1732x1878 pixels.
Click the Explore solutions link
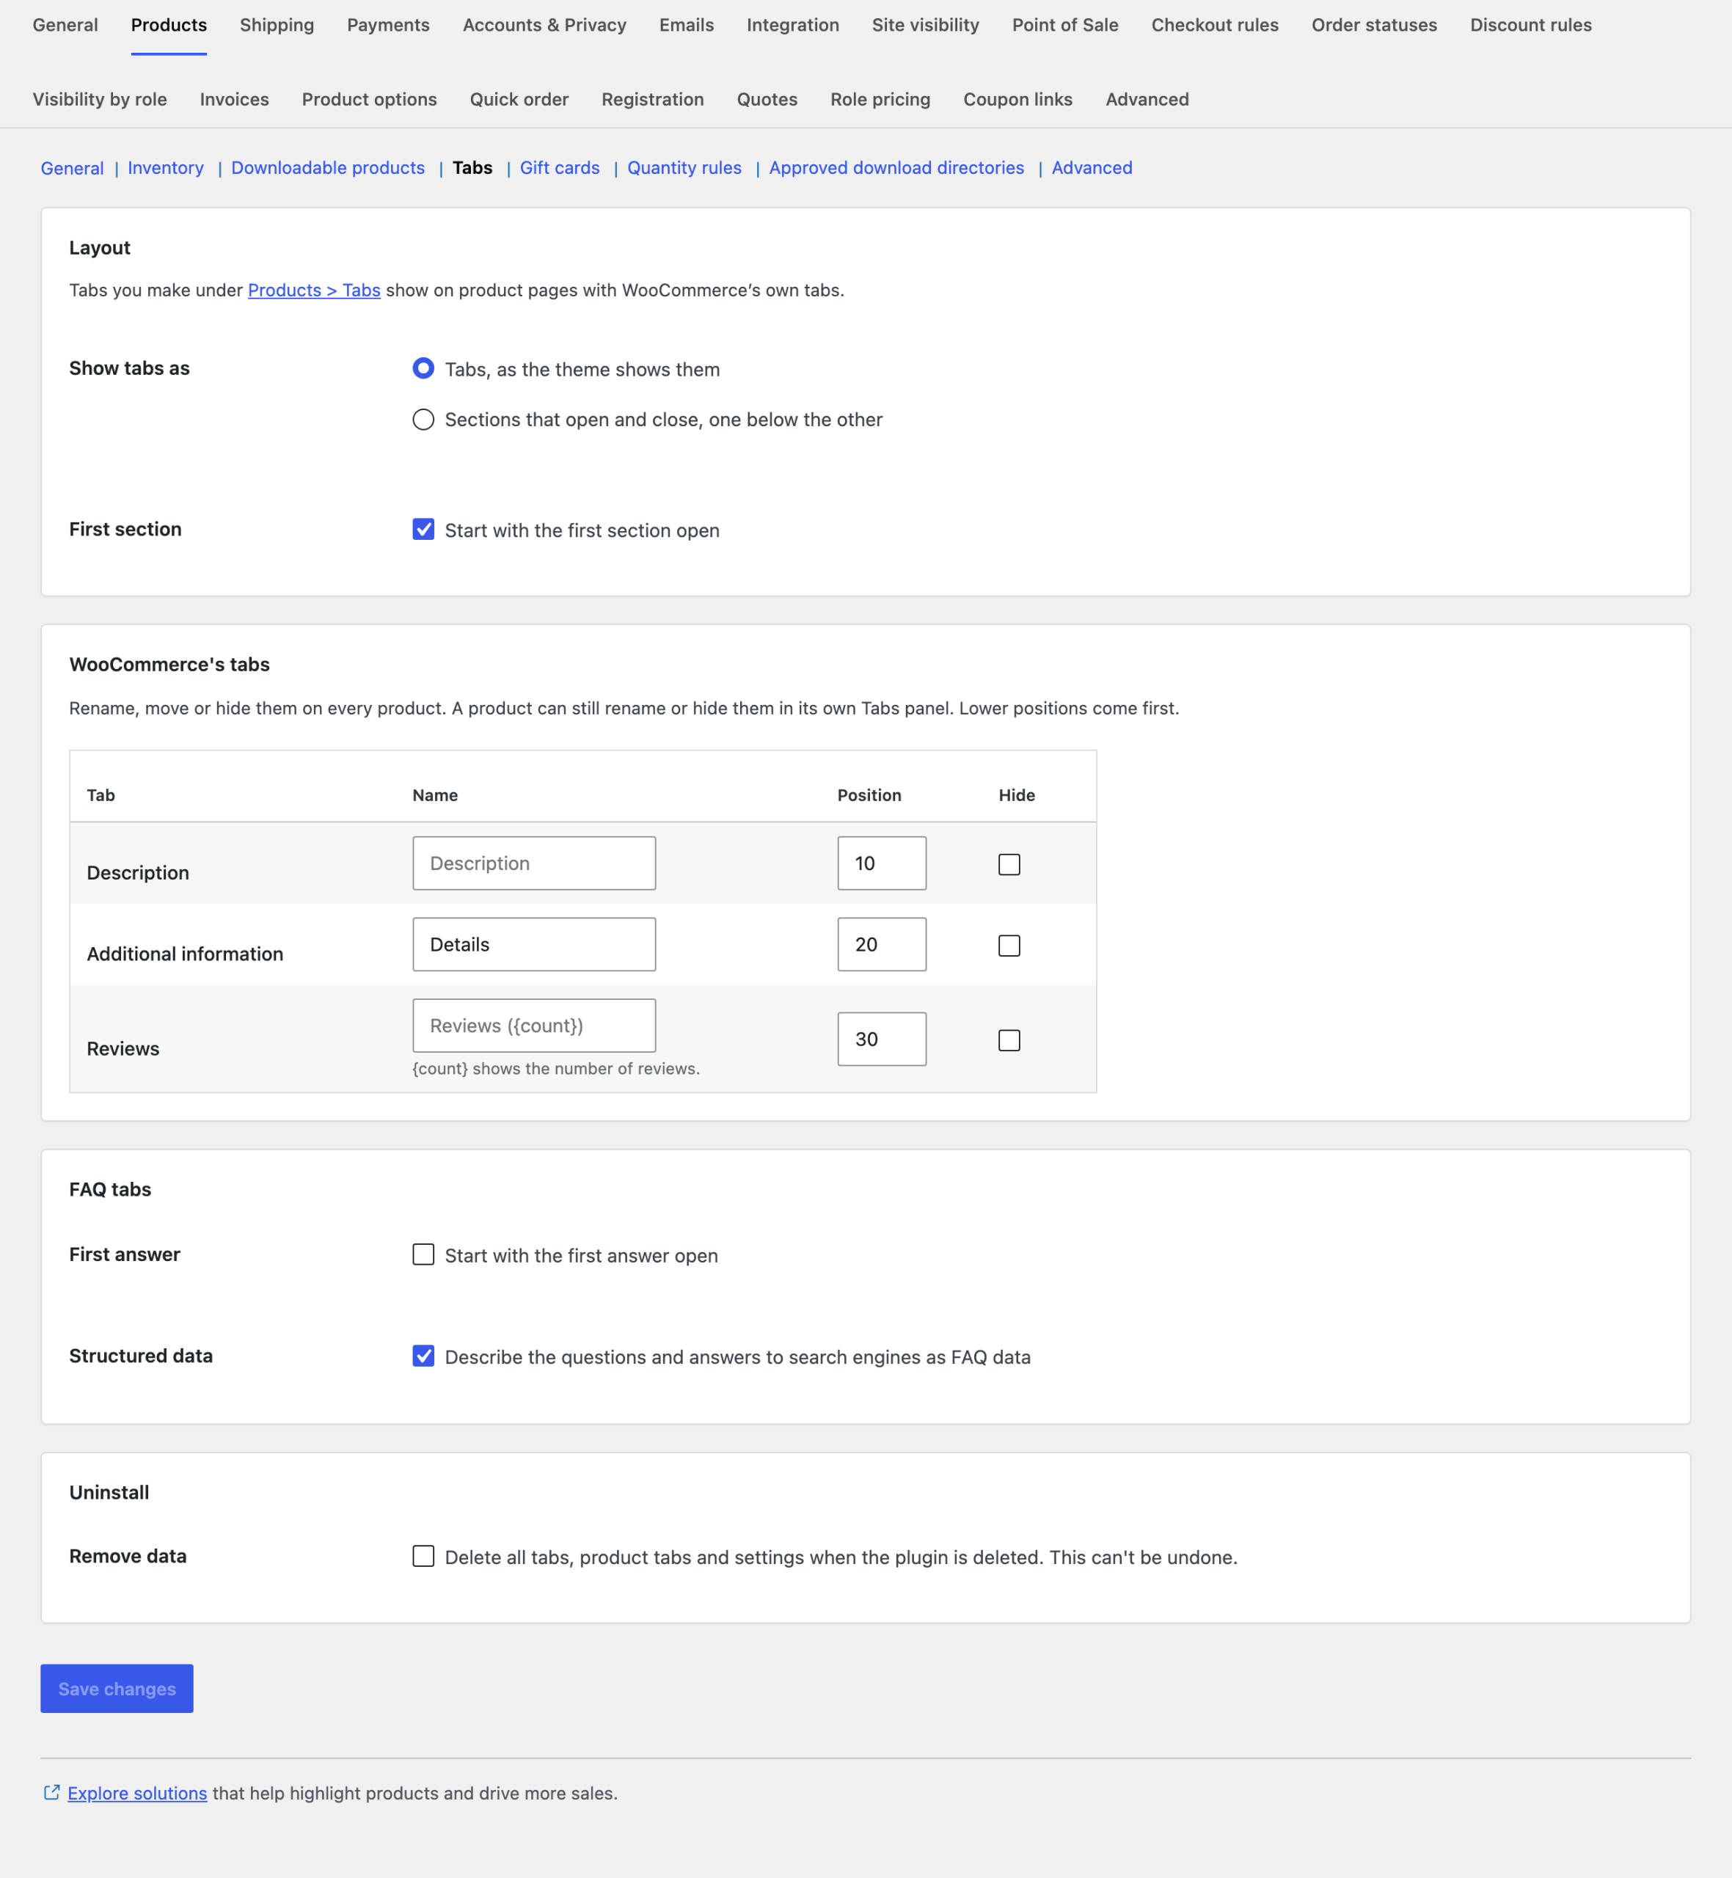(138, 1793)
